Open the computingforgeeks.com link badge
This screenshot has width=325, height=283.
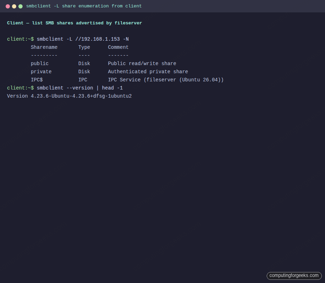pyautogui.click(x=294, y=276)
